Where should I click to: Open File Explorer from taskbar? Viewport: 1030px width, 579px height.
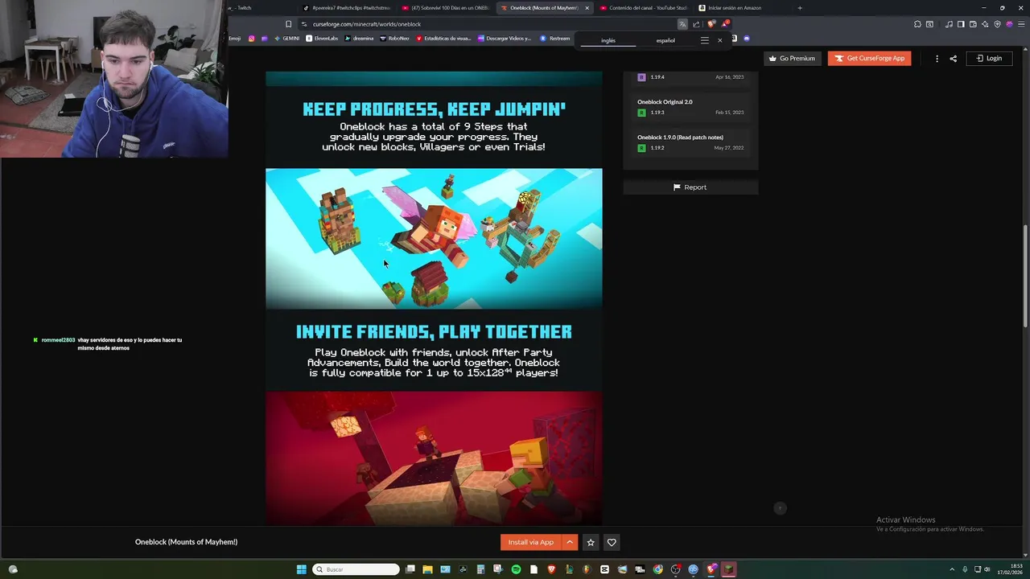pos(427,569)
